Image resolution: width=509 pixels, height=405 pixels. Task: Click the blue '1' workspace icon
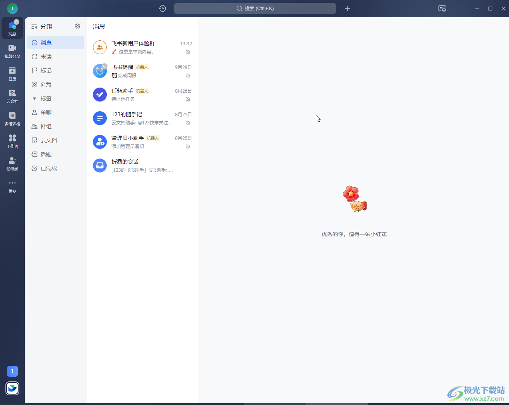[x=12, y=371]
